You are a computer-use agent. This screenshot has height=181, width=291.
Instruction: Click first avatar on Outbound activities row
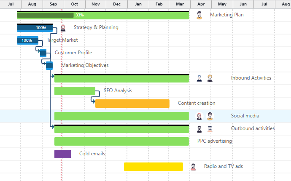(199, 129)
